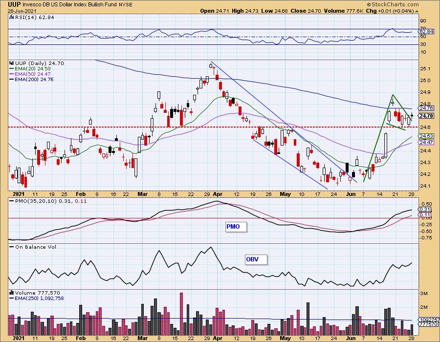Click the EMA(250) 1,092,758 legend entry
The height and width of the screenshot is (342, 440).
[37, 298]
